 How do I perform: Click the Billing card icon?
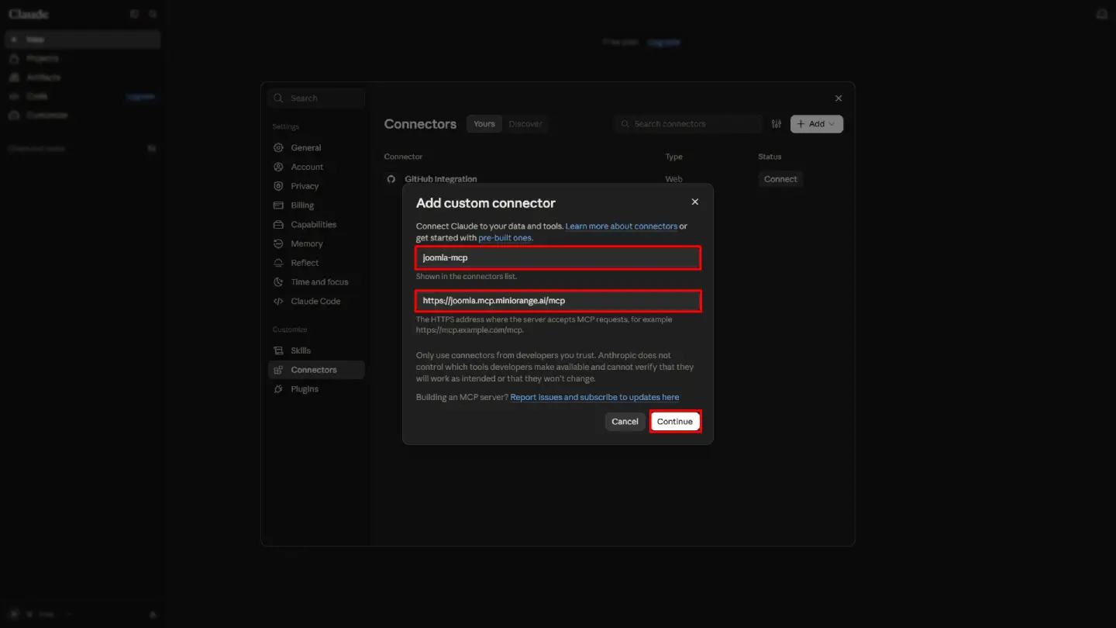click(x=278, y=205)
